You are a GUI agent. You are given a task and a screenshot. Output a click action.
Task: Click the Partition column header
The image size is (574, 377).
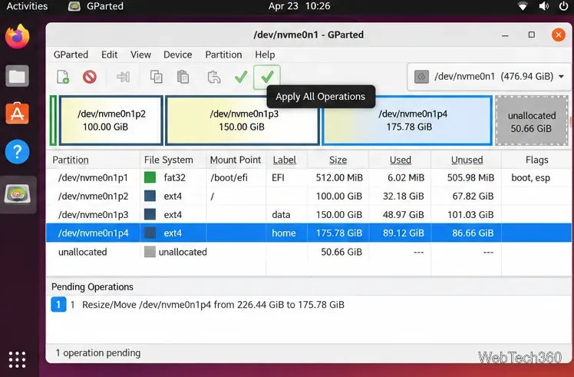(x=71, y=160)
